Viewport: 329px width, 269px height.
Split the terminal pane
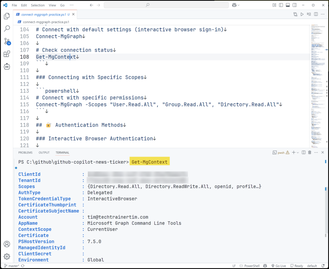pos(303,152)
